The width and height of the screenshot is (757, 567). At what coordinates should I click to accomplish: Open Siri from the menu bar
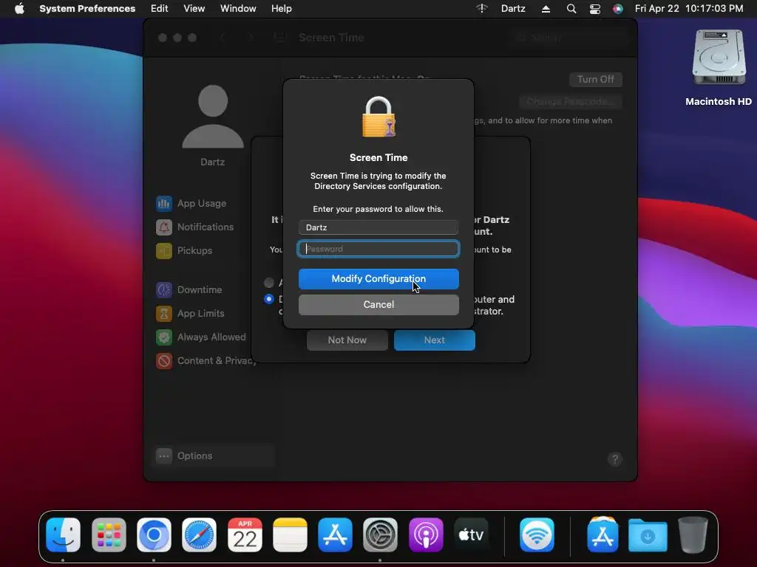[x=618, y=8]
